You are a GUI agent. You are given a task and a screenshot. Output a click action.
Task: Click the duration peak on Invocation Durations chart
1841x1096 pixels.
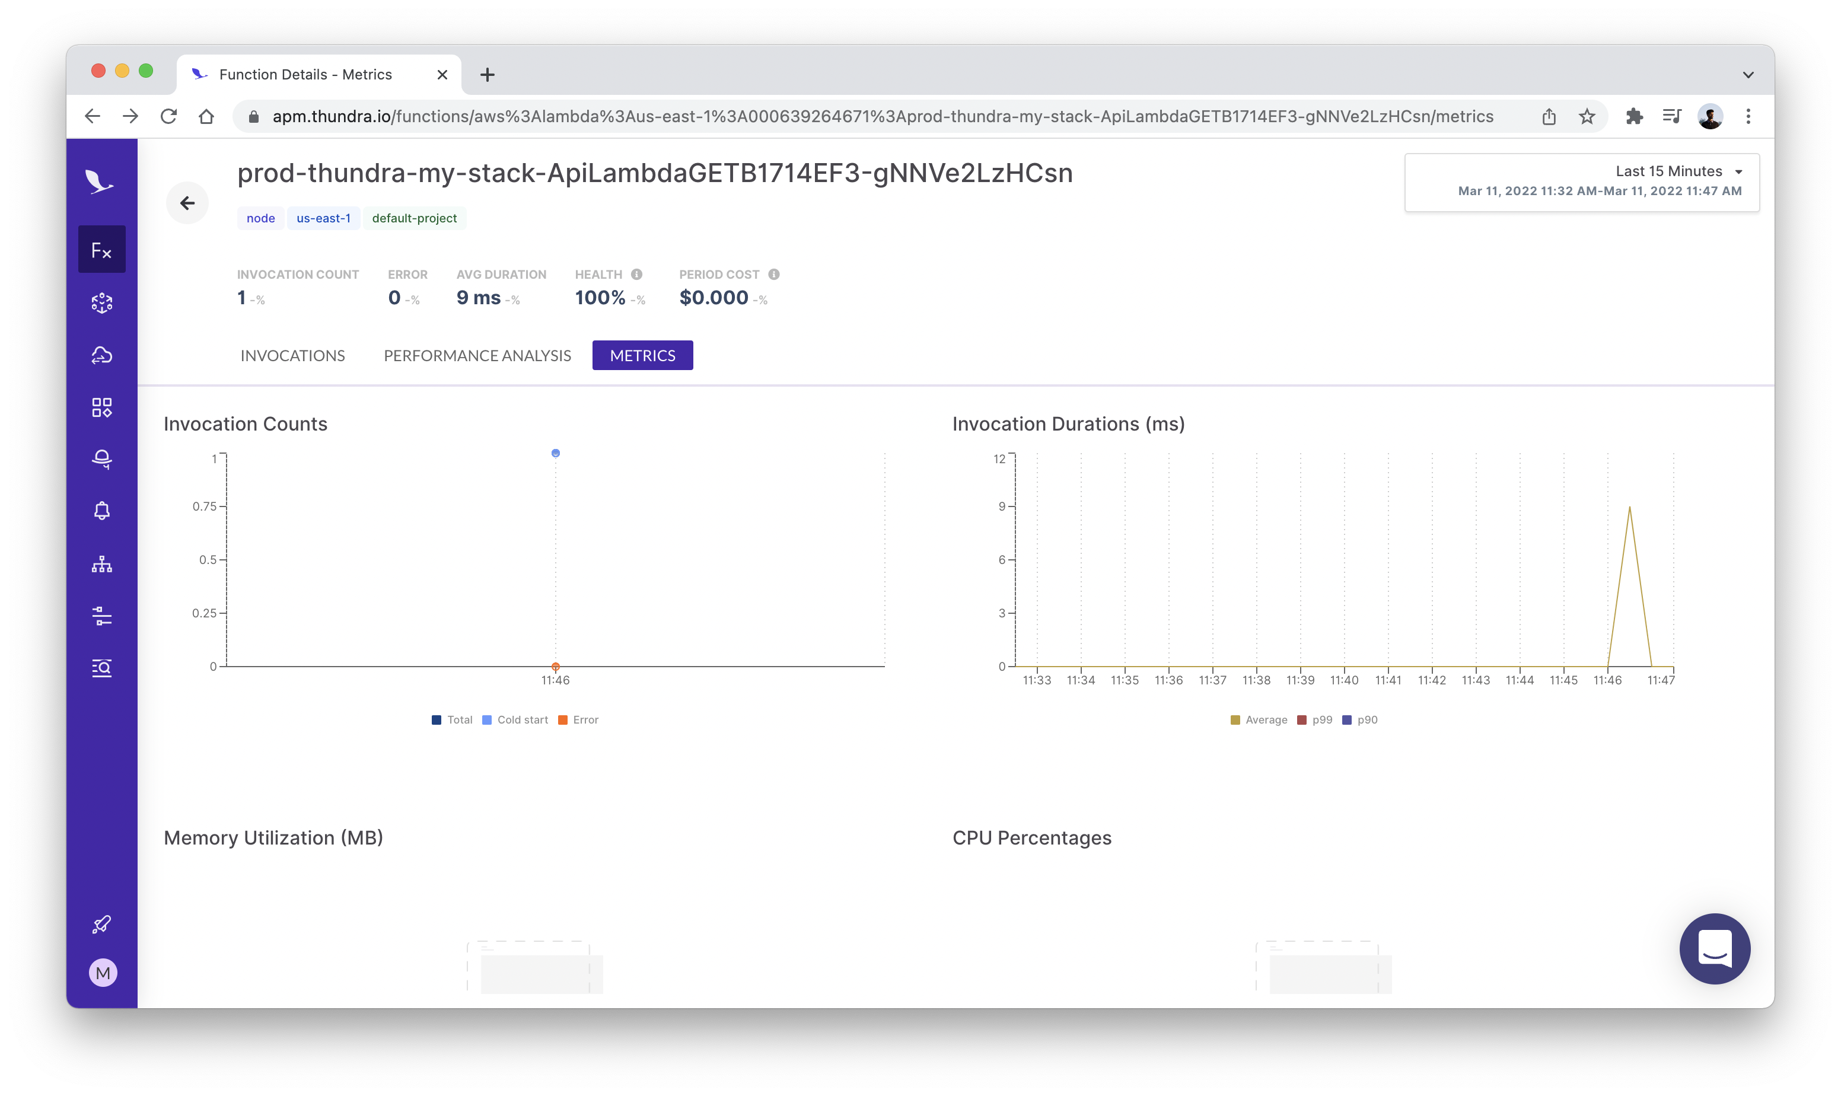1629,506
